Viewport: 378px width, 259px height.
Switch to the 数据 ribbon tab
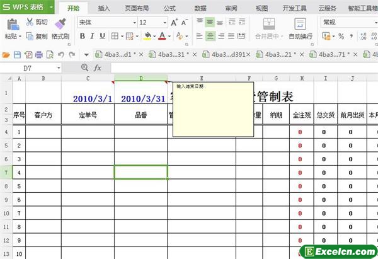[200, 8]
